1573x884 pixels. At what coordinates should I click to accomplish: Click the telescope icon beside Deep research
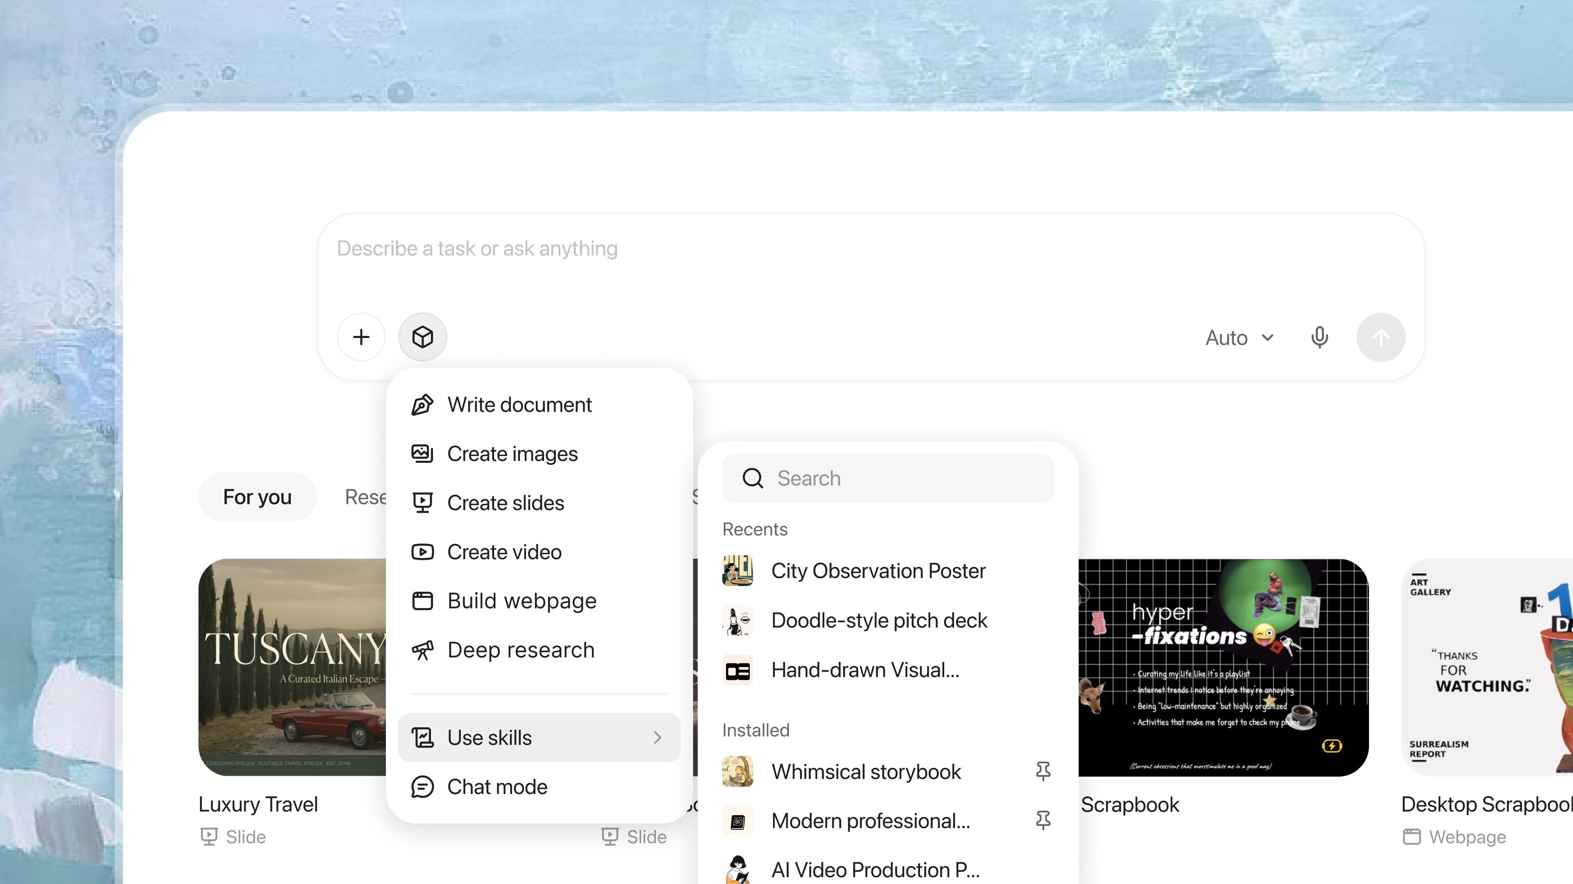pos(423,650)
